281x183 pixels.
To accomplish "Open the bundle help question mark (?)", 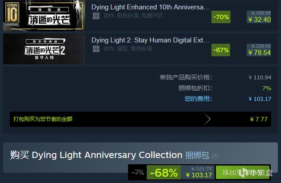I will (215, 156).
